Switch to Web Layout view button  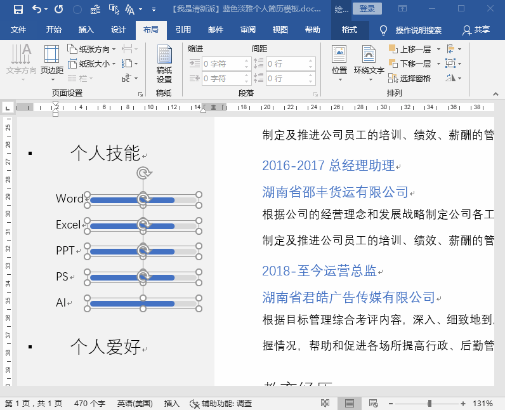373,403
